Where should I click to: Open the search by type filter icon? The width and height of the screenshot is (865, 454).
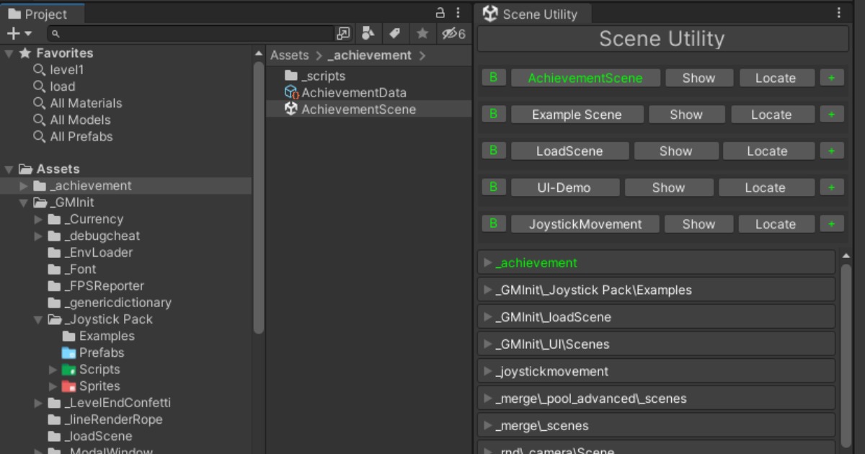(x=368, y=33)
